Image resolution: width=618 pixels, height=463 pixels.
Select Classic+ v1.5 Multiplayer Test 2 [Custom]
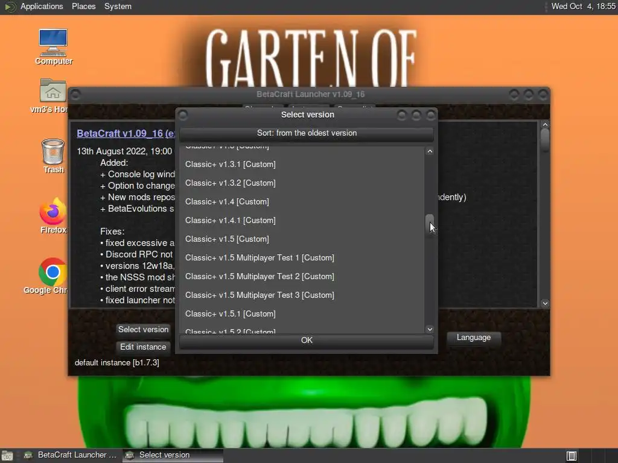pyautogui.click(x=303, y=276)
